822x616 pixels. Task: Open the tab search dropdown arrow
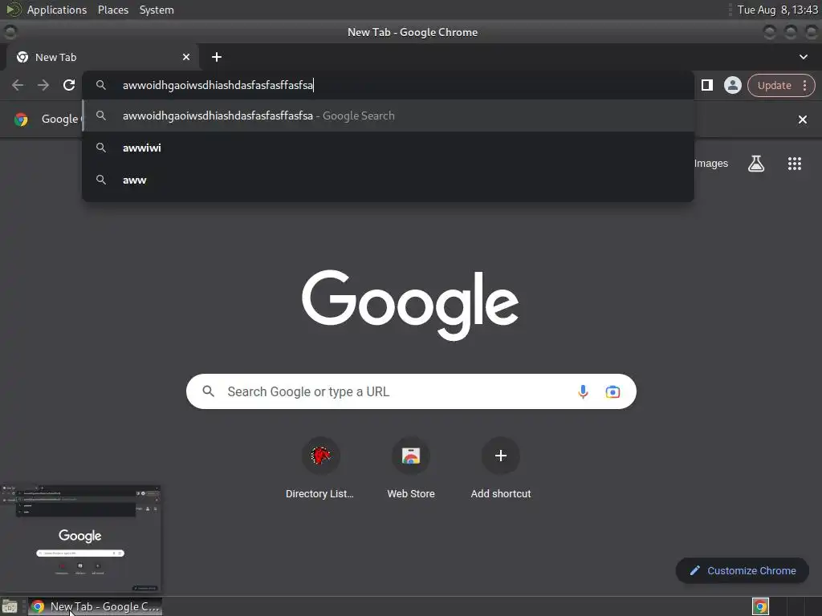803,57
